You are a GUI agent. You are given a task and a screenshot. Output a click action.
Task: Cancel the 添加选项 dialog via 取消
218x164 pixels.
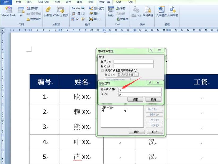click(x=154, y=99)
